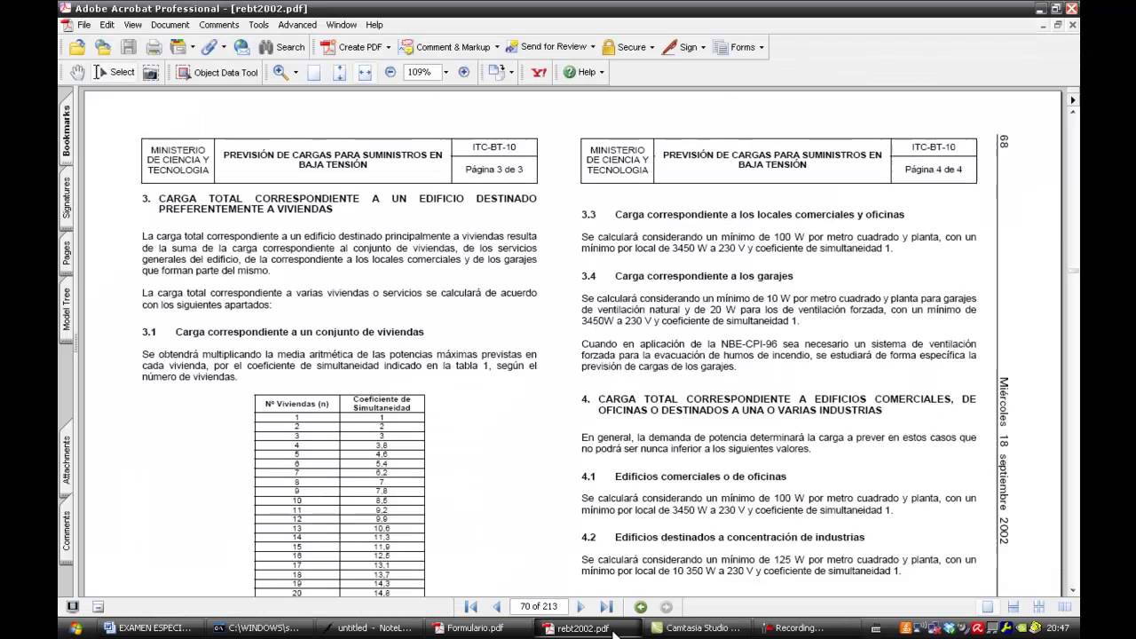Open the zoom percentage dropdown arrow

446,72
